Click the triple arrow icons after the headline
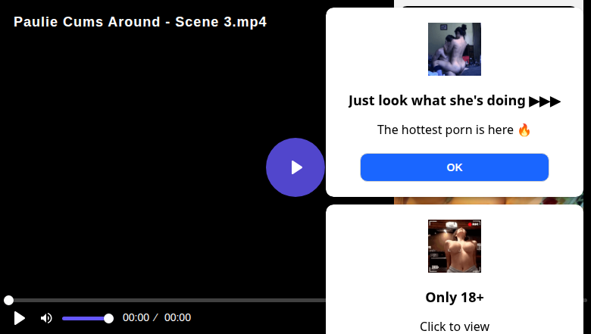The image size is (591, 334). coord(545,101)
